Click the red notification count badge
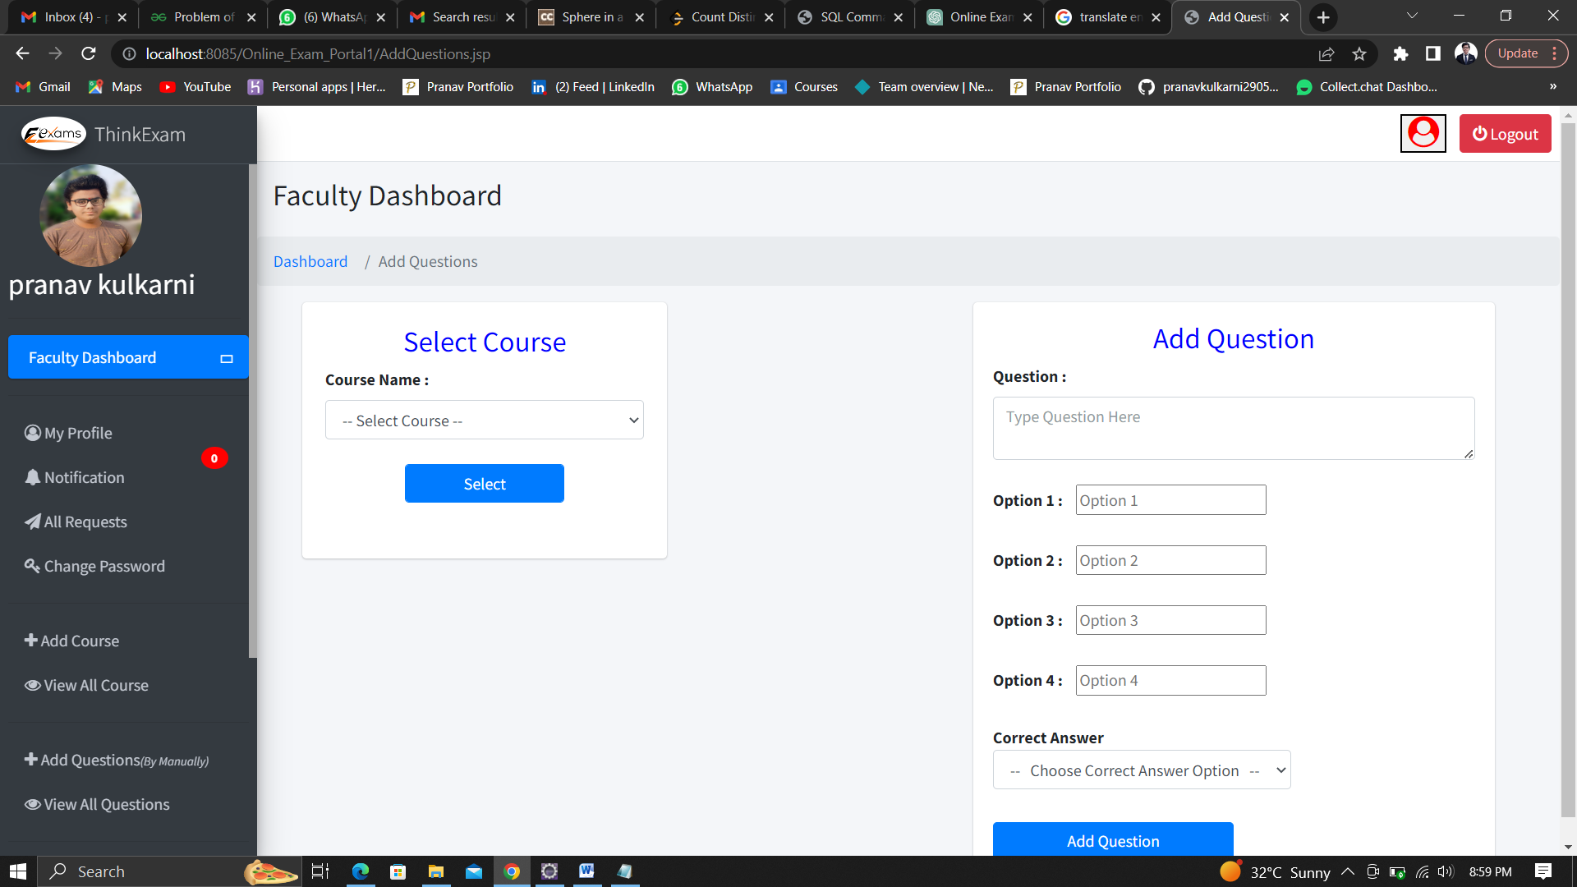Screen dimensions: 1577x887 coord(214,458)
